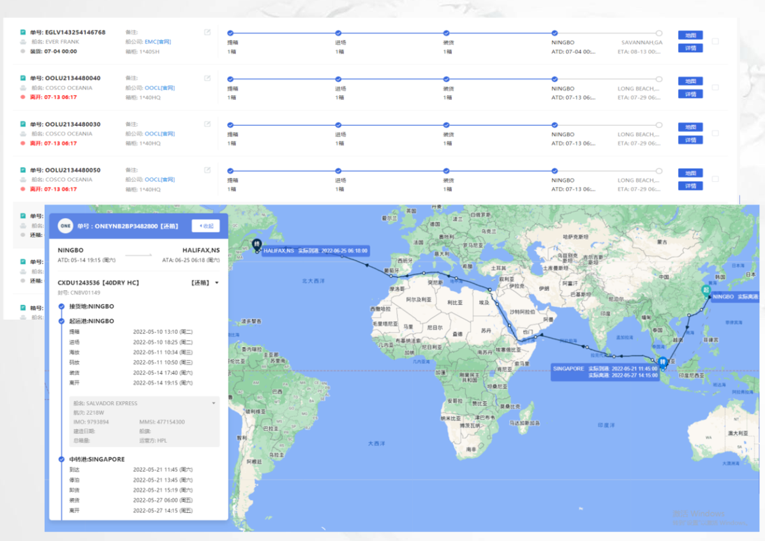
Task: Tick the checkbox for the EGLV143254146768 row
Action: pyautogui.click(x=715, y=41)
